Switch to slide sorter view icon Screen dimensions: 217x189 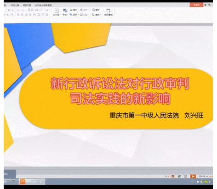(x=179, y=176)
